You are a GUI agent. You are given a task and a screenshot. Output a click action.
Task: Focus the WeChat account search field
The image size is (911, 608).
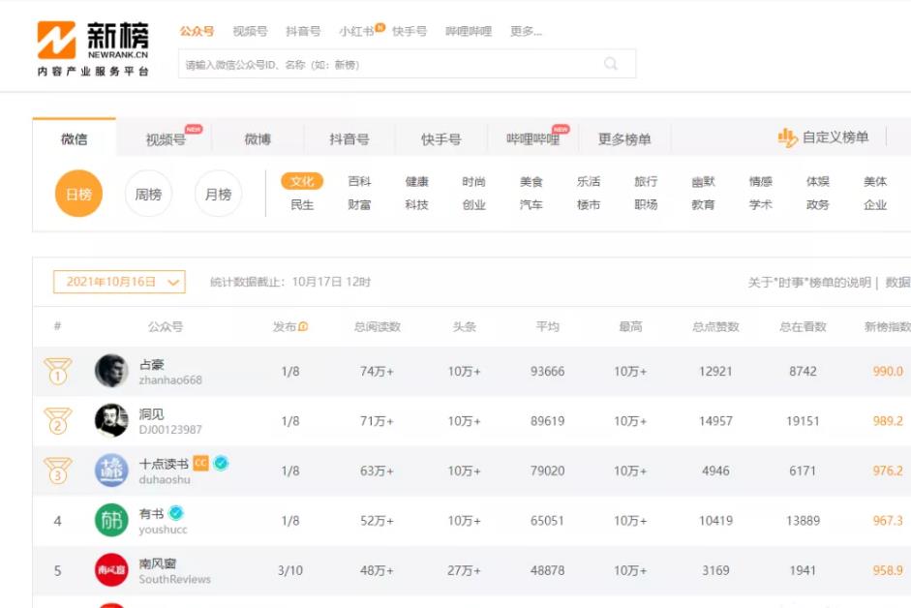coord(407,64)
